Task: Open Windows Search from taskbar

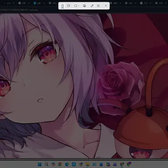Action: pyautogui.click(x=46, y=164)
